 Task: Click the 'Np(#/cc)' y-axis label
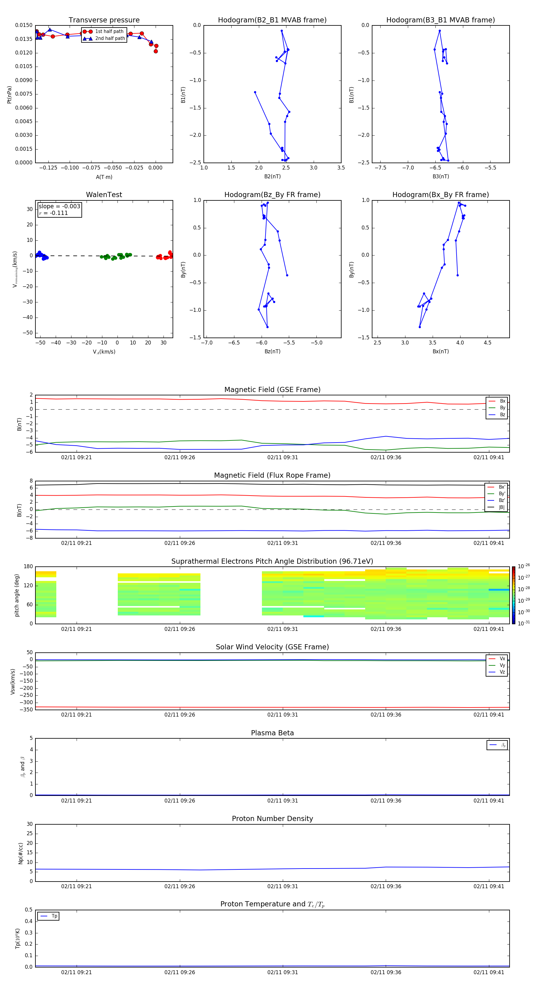coord(20,853)
